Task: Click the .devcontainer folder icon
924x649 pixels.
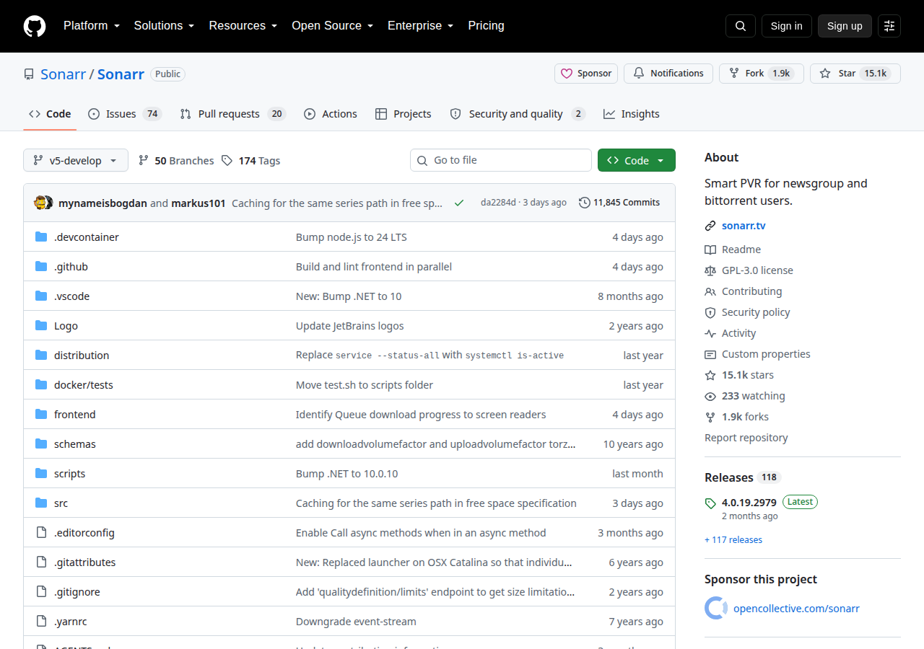Action: (41, 237)
